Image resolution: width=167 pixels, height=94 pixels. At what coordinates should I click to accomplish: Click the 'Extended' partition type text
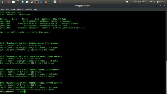66,21
